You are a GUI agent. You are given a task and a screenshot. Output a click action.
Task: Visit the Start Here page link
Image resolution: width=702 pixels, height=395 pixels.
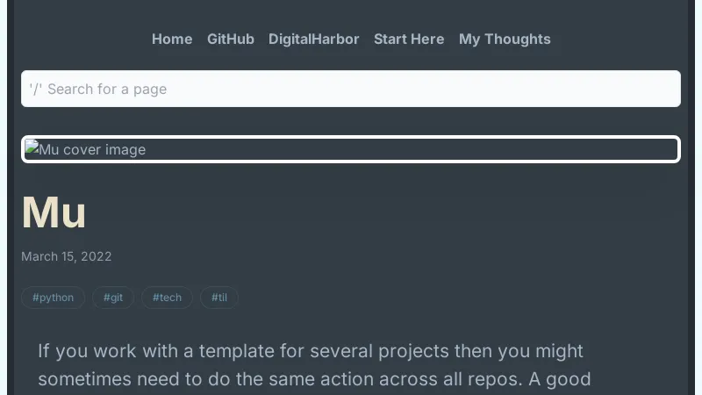pyautogui.click(x=409, y=39)
